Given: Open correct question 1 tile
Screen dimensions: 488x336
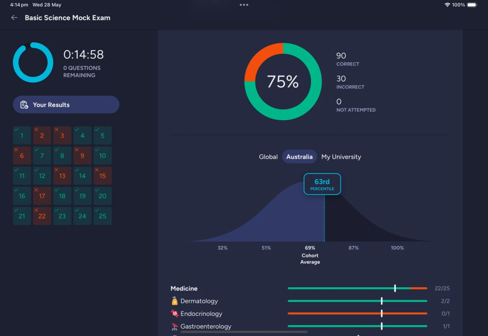Looking at the screenshot, I should (22, 136).
